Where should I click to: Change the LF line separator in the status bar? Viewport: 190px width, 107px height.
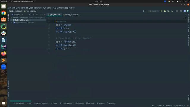(157, 106)
